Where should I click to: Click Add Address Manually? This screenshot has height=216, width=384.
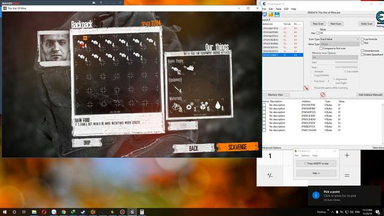click(370, 95)
